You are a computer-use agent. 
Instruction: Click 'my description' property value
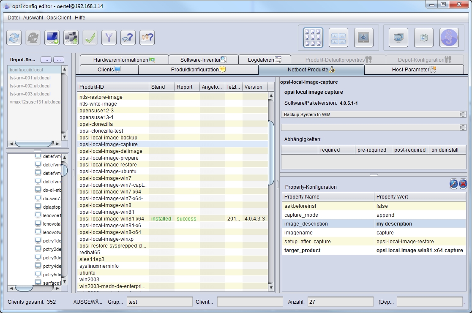click(420, 223)
